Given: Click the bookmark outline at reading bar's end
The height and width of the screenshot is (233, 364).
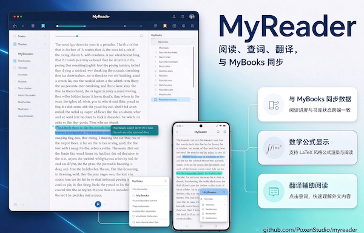Looking at the screenshot, I should tap(141, 36).
